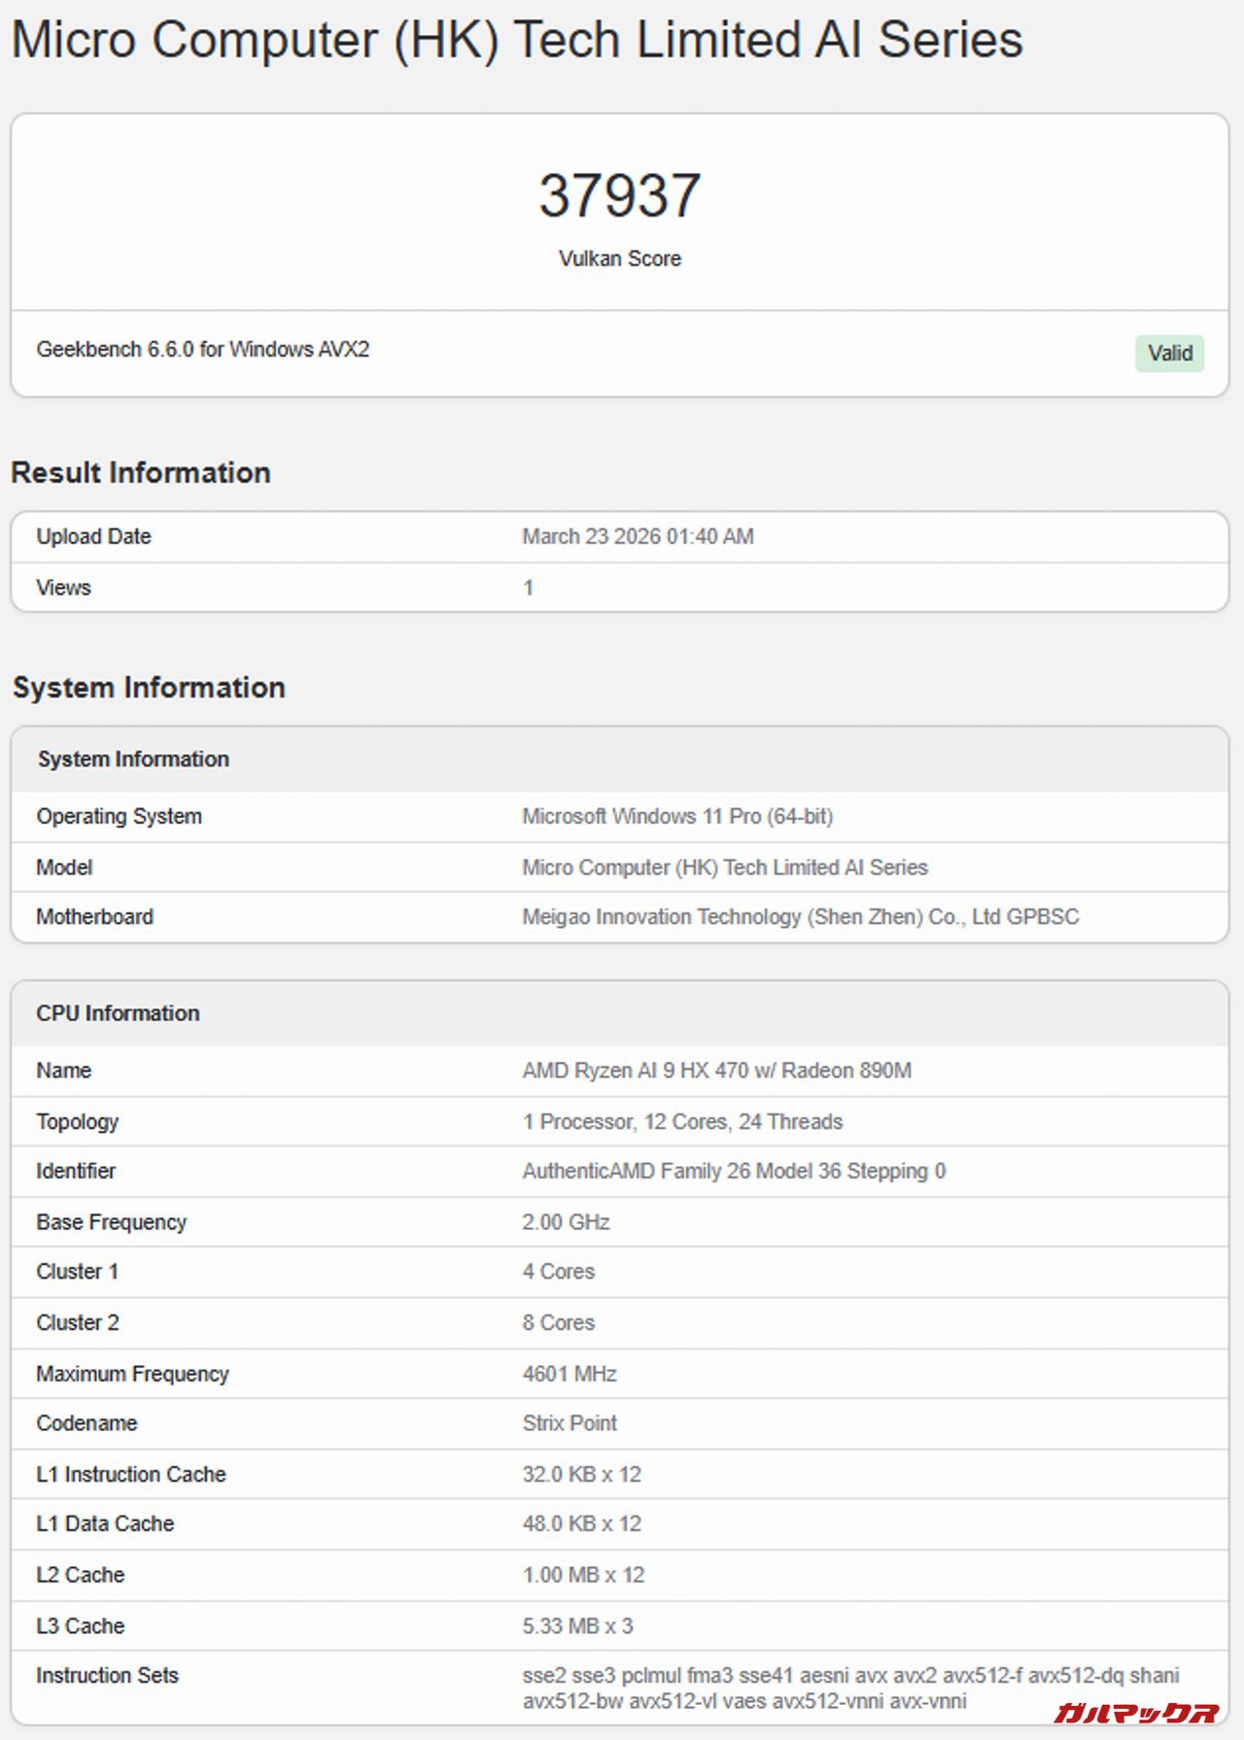Click the AMD Ryzen AI 9 HX 470 name
The height and width of the screenshot is (1740, 1244).
pyautogui.click(x=716, y=1071)
